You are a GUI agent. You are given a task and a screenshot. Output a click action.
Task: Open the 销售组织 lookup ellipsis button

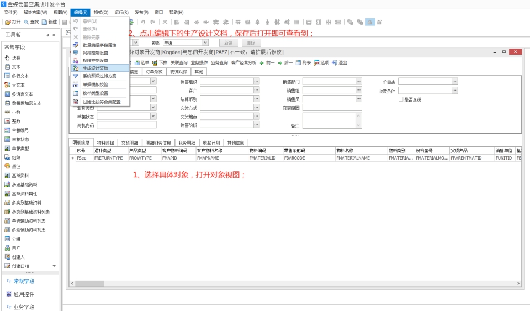257,81
